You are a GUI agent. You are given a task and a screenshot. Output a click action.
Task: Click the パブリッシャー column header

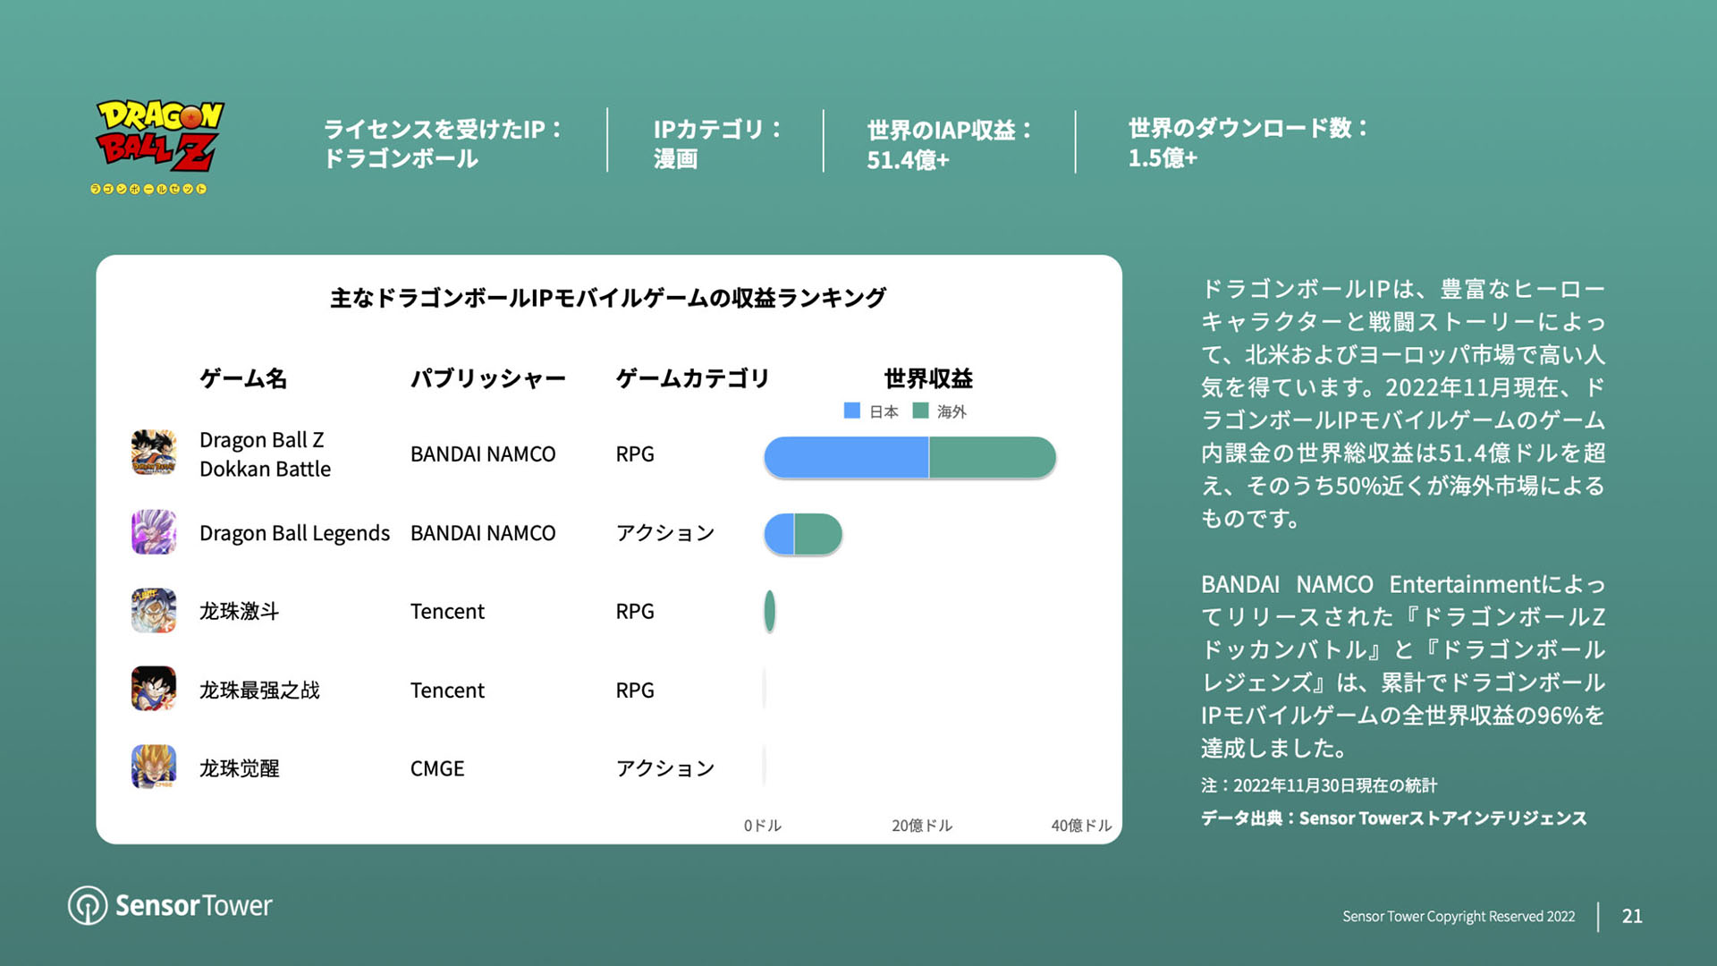click(x=487, y=378)
